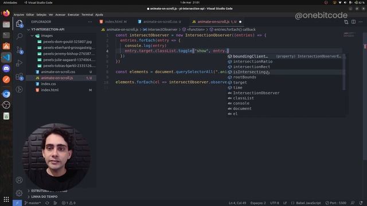Screen dimensions: 367x206
Task: Open the Editar menu
Action: point(30,14)
